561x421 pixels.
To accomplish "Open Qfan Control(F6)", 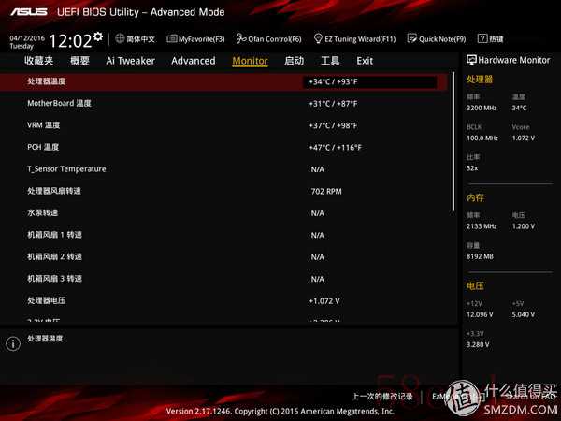I will tap(275, 39).
